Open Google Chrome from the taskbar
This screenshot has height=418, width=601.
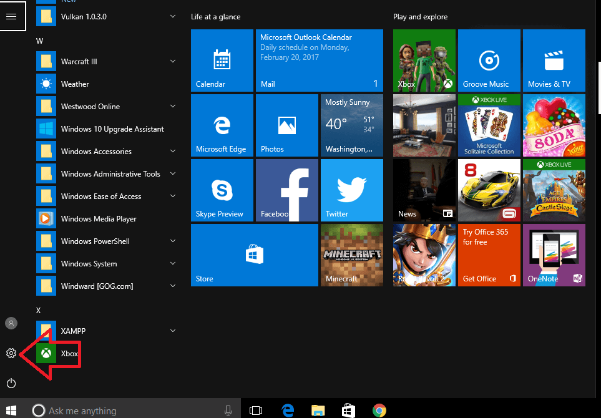click(x=379, y=411)
